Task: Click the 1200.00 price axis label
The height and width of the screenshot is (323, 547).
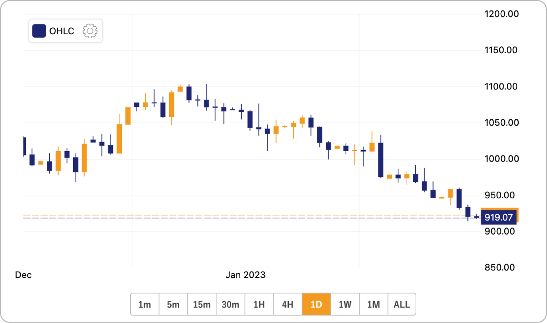Action: (x=501, y=14)
